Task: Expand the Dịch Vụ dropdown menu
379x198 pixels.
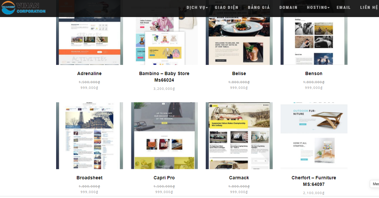Action: 197,8
